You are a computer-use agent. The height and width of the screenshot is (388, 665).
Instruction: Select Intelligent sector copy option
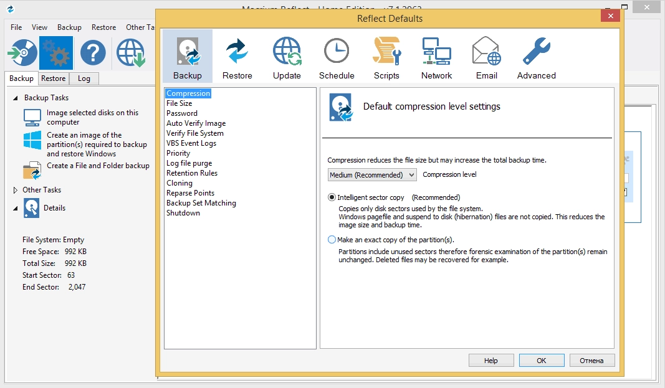[x=332, y=197]
